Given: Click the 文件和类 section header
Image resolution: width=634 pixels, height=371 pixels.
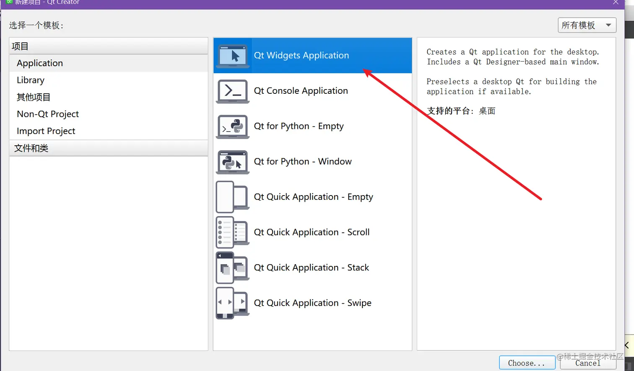Looking at the screenshot, I should click(x=109, y=148).
